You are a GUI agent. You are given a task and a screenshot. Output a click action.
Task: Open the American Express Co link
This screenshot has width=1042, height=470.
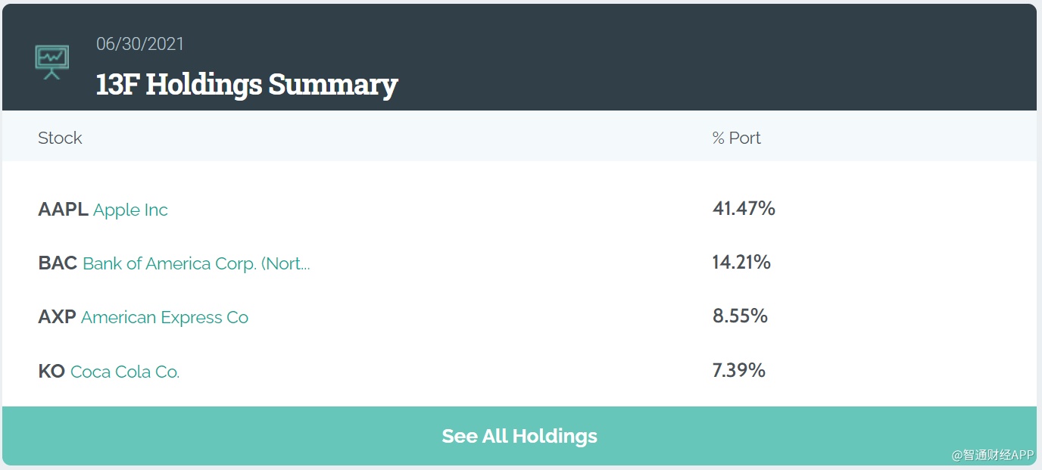tap(164, 317)
